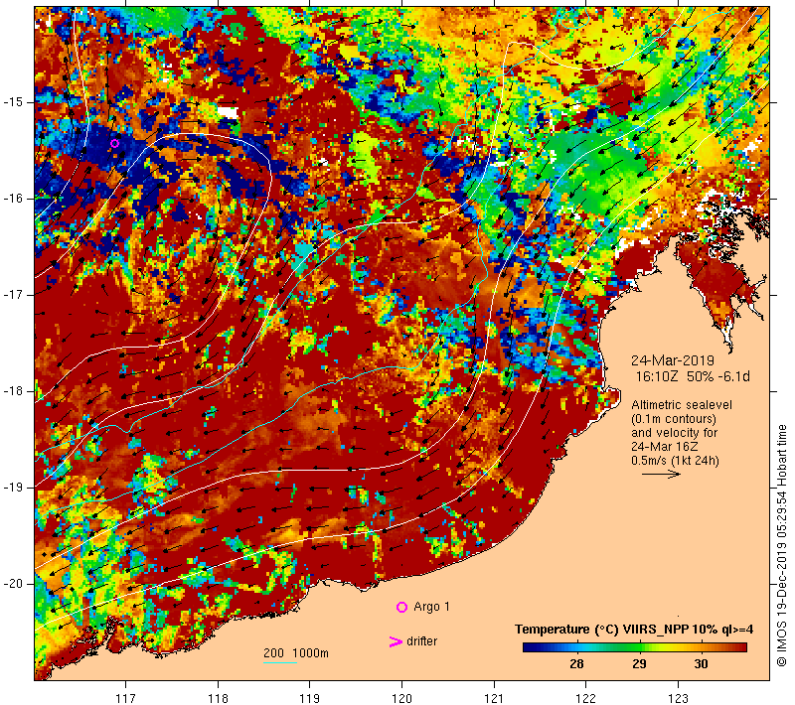Viewport: 795px width, 705px height.
Task: Click the -19 latitude axis label
Action: click(14, 488)
